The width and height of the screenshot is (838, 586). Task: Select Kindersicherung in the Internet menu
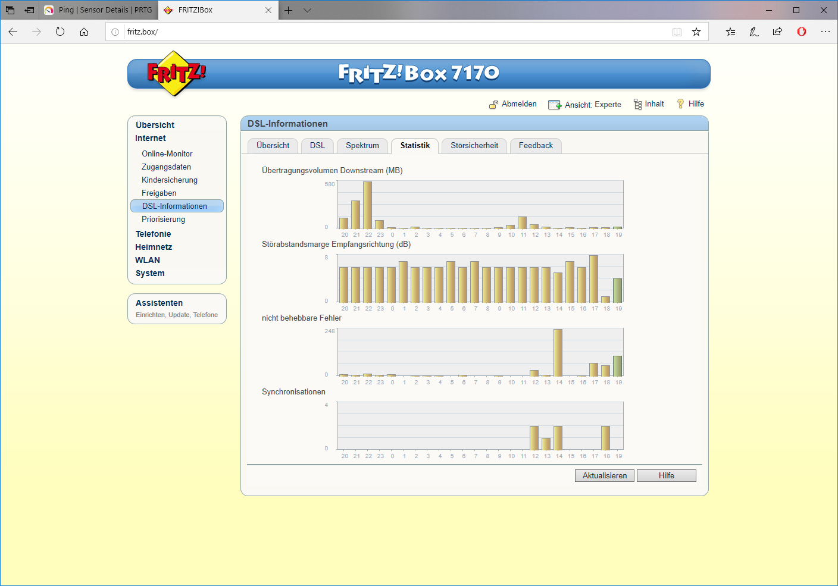169,180
